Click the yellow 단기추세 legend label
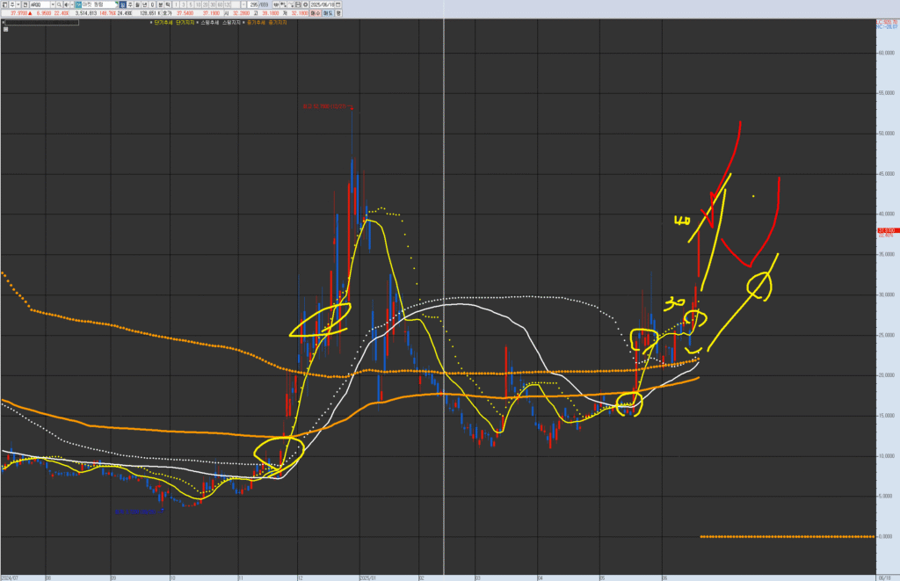This screenshot has height=581, width=900. pos(163,22)
